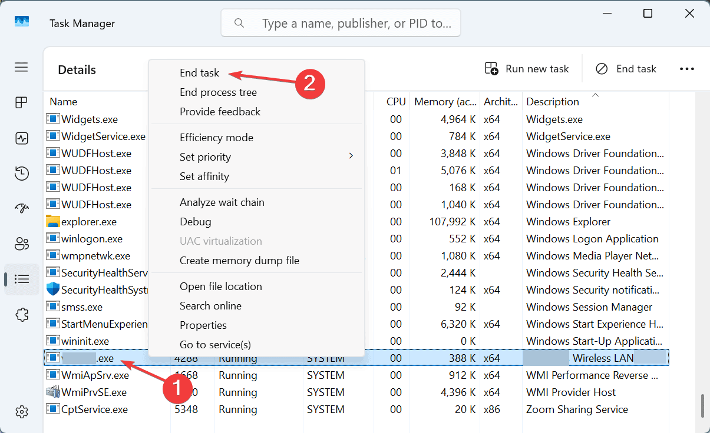Click memory value 107,992 K
710x433 pixels.
click(x=453, y=222)
